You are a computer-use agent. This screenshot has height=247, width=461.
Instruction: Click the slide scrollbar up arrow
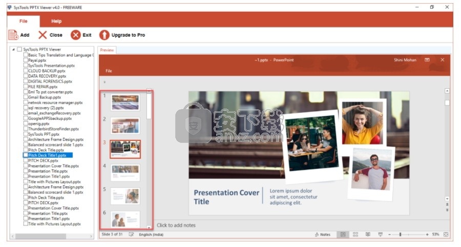(x=447, y=91)
